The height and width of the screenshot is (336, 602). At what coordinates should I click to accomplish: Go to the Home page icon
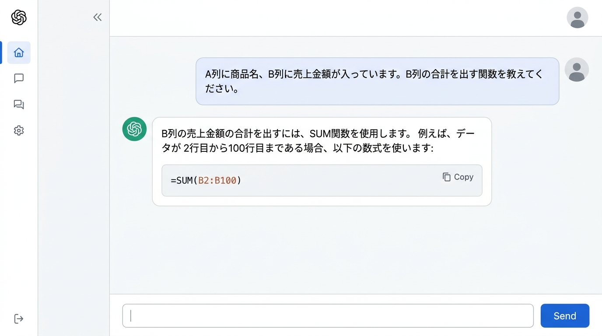click(19, 52)
